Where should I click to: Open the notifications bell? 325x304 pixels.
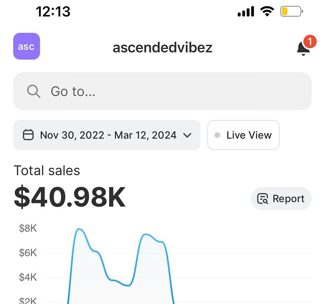(303, 49)
